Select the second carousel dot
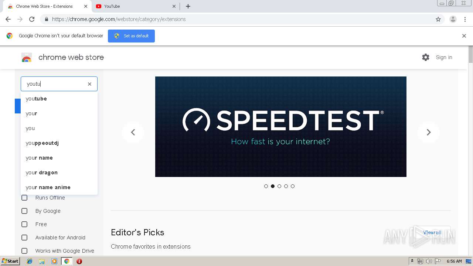 click(x=273, y=186)
